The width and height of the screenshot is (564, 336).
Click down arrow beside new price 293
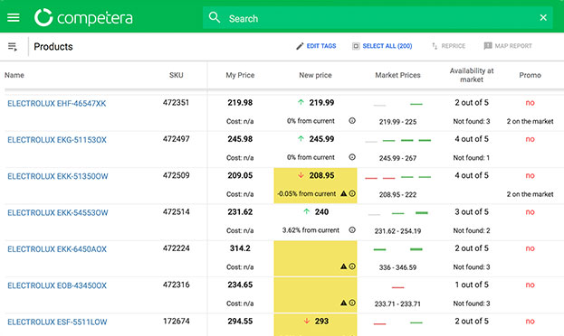click(x=307, y=321)
